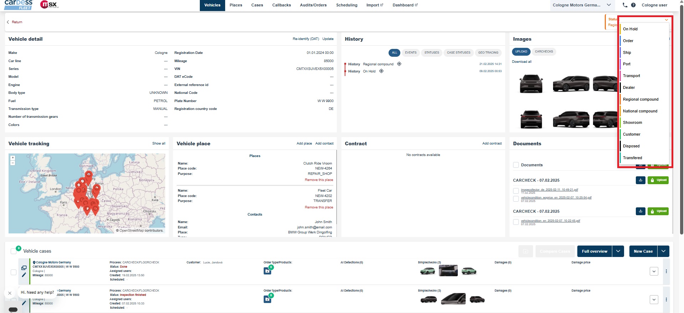Open first case's order products folder icon
Viewport: 684px width, 313px height.
tap(267, 271)
